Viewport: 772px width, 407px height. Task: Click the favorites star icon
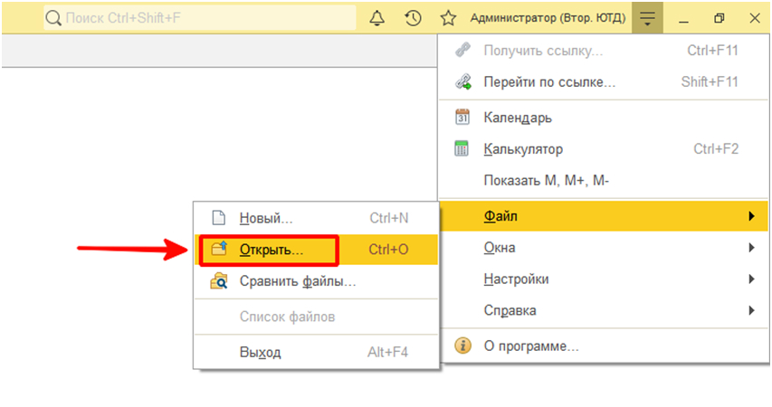(x=447, y=18)
